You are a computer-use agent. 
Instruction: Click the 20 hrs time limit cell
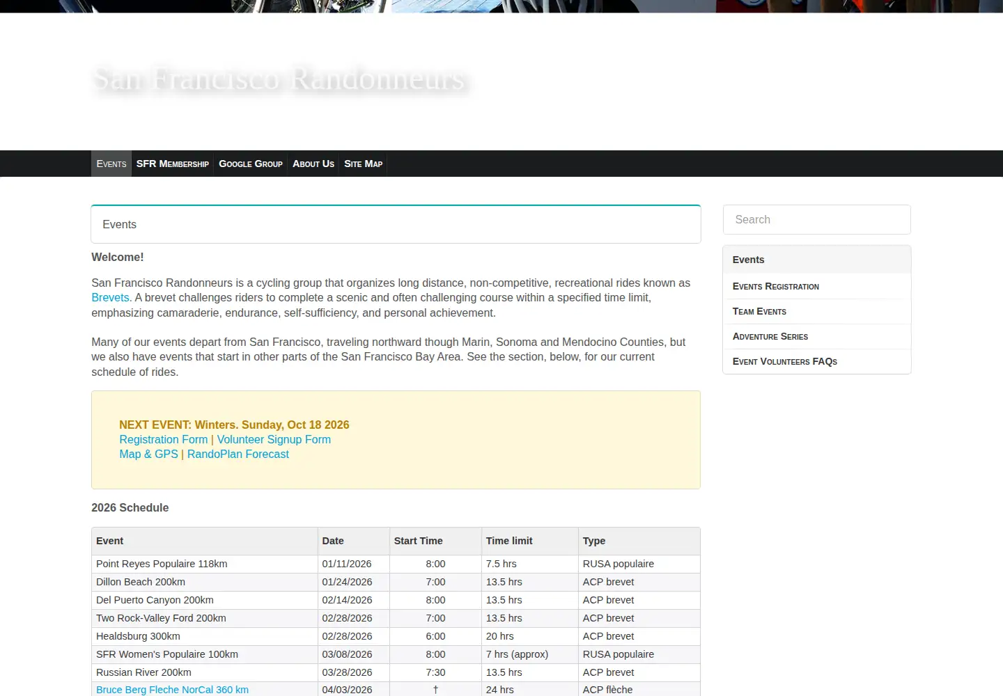point(530,636)
